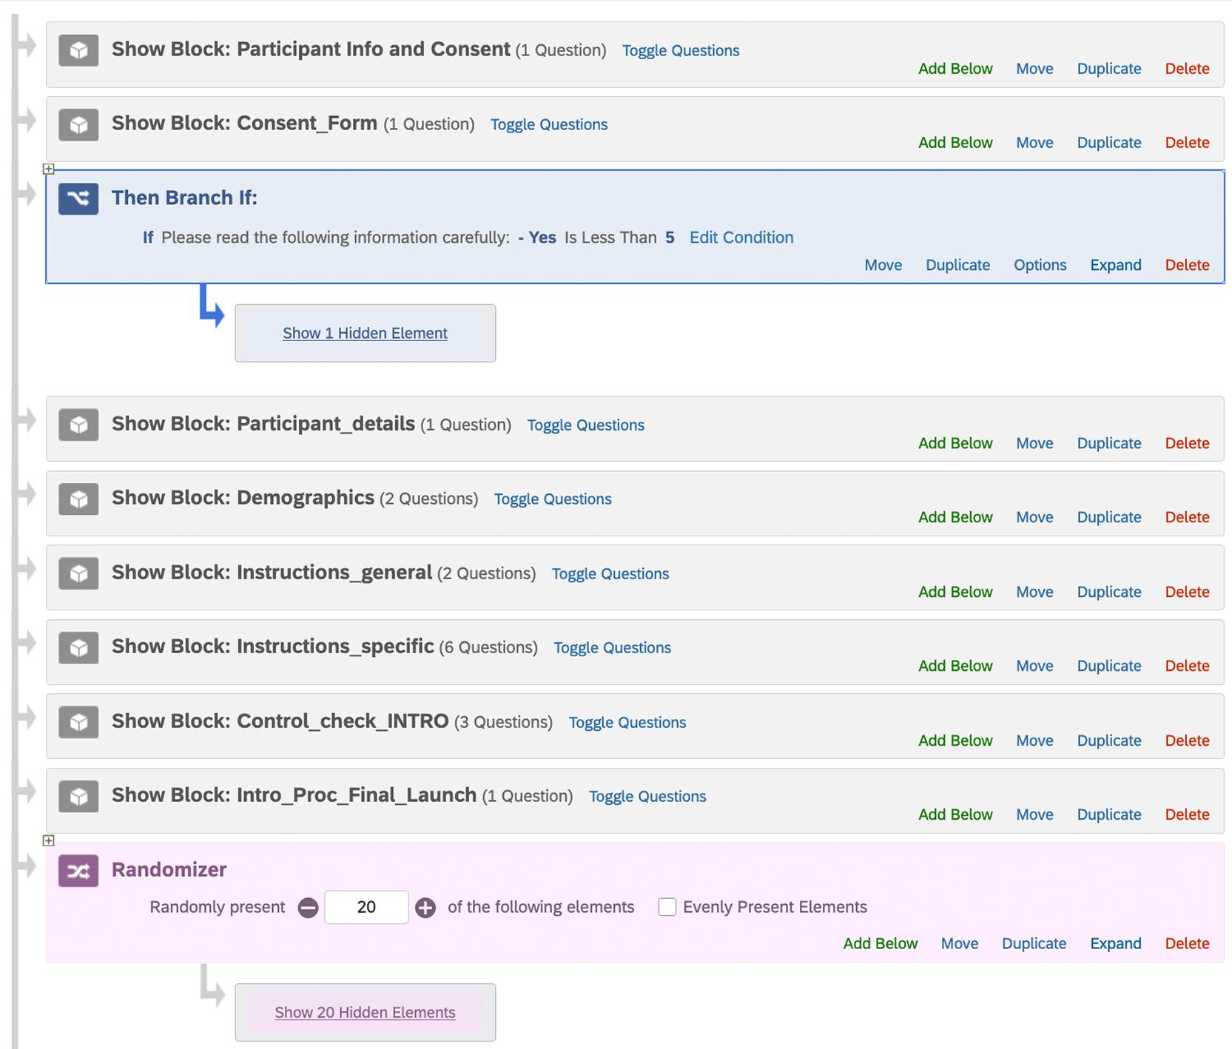
Task: Move the Then Branch If element
Action: tap(883, 265)
